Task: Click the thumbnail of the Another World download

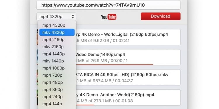Action: tap(37, 97)
